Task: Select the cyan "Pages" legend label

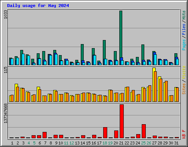Action: 184,45
